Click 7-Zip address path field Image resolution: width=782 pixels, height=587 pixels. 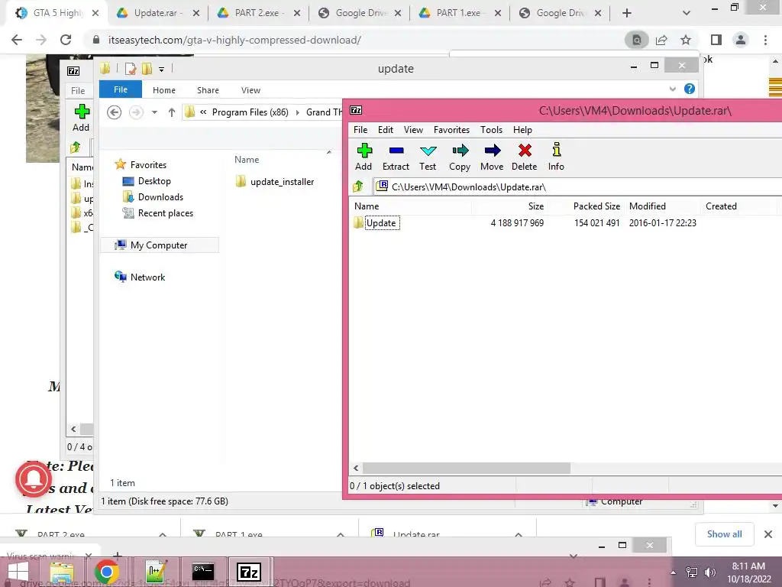point(577,186)
